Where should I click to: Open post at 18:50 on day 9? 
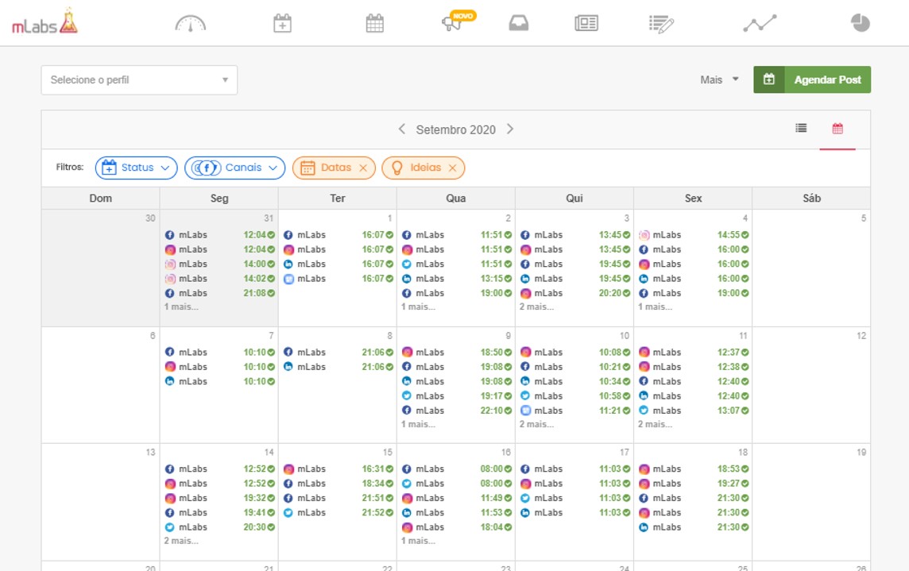456,352
